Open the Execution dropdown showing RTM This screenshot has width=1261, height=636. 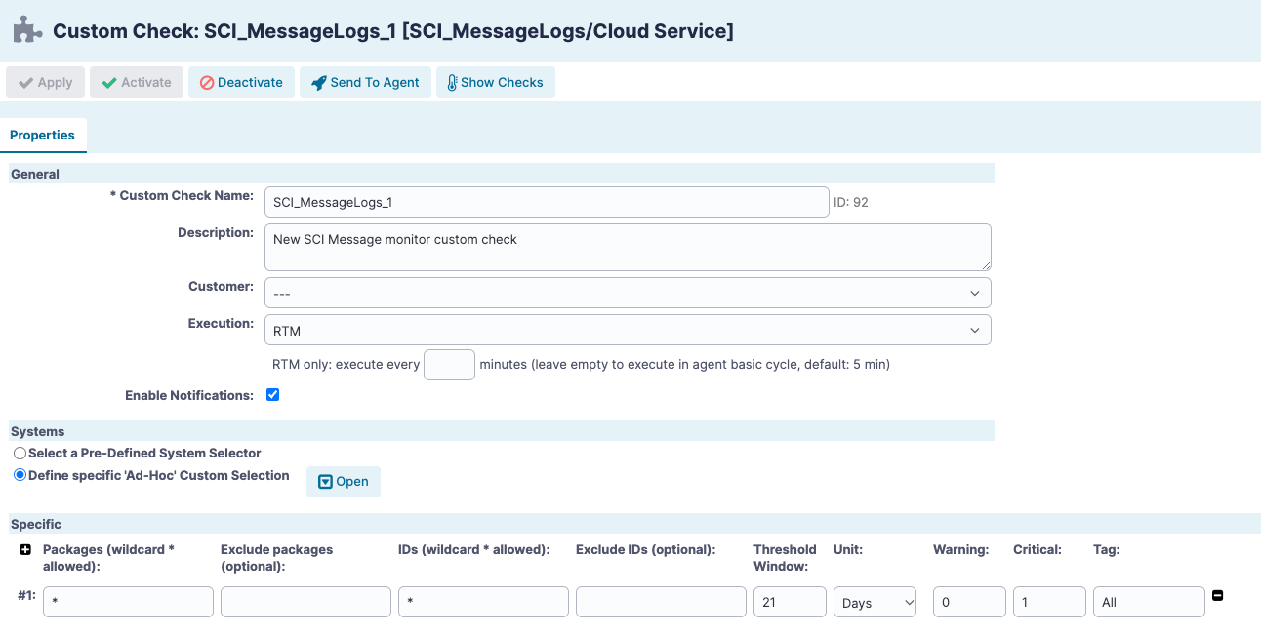tap(628, 330)
